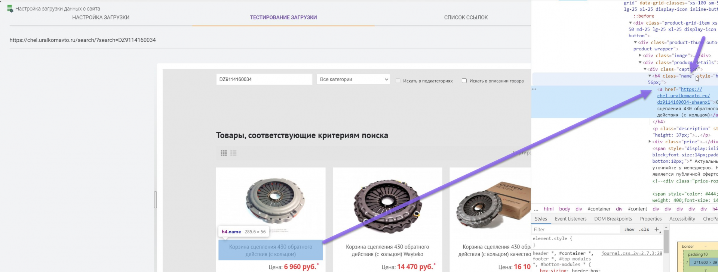Toggle the .cls element classes panel
This screenshot has height=272, width=718.
pos(644,229)
